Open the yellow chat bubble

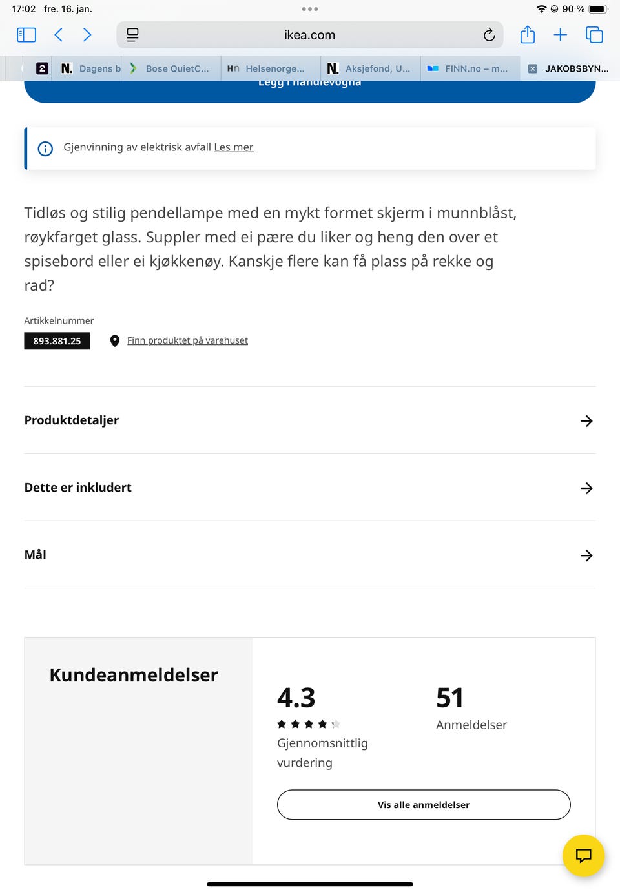[583, 855]
